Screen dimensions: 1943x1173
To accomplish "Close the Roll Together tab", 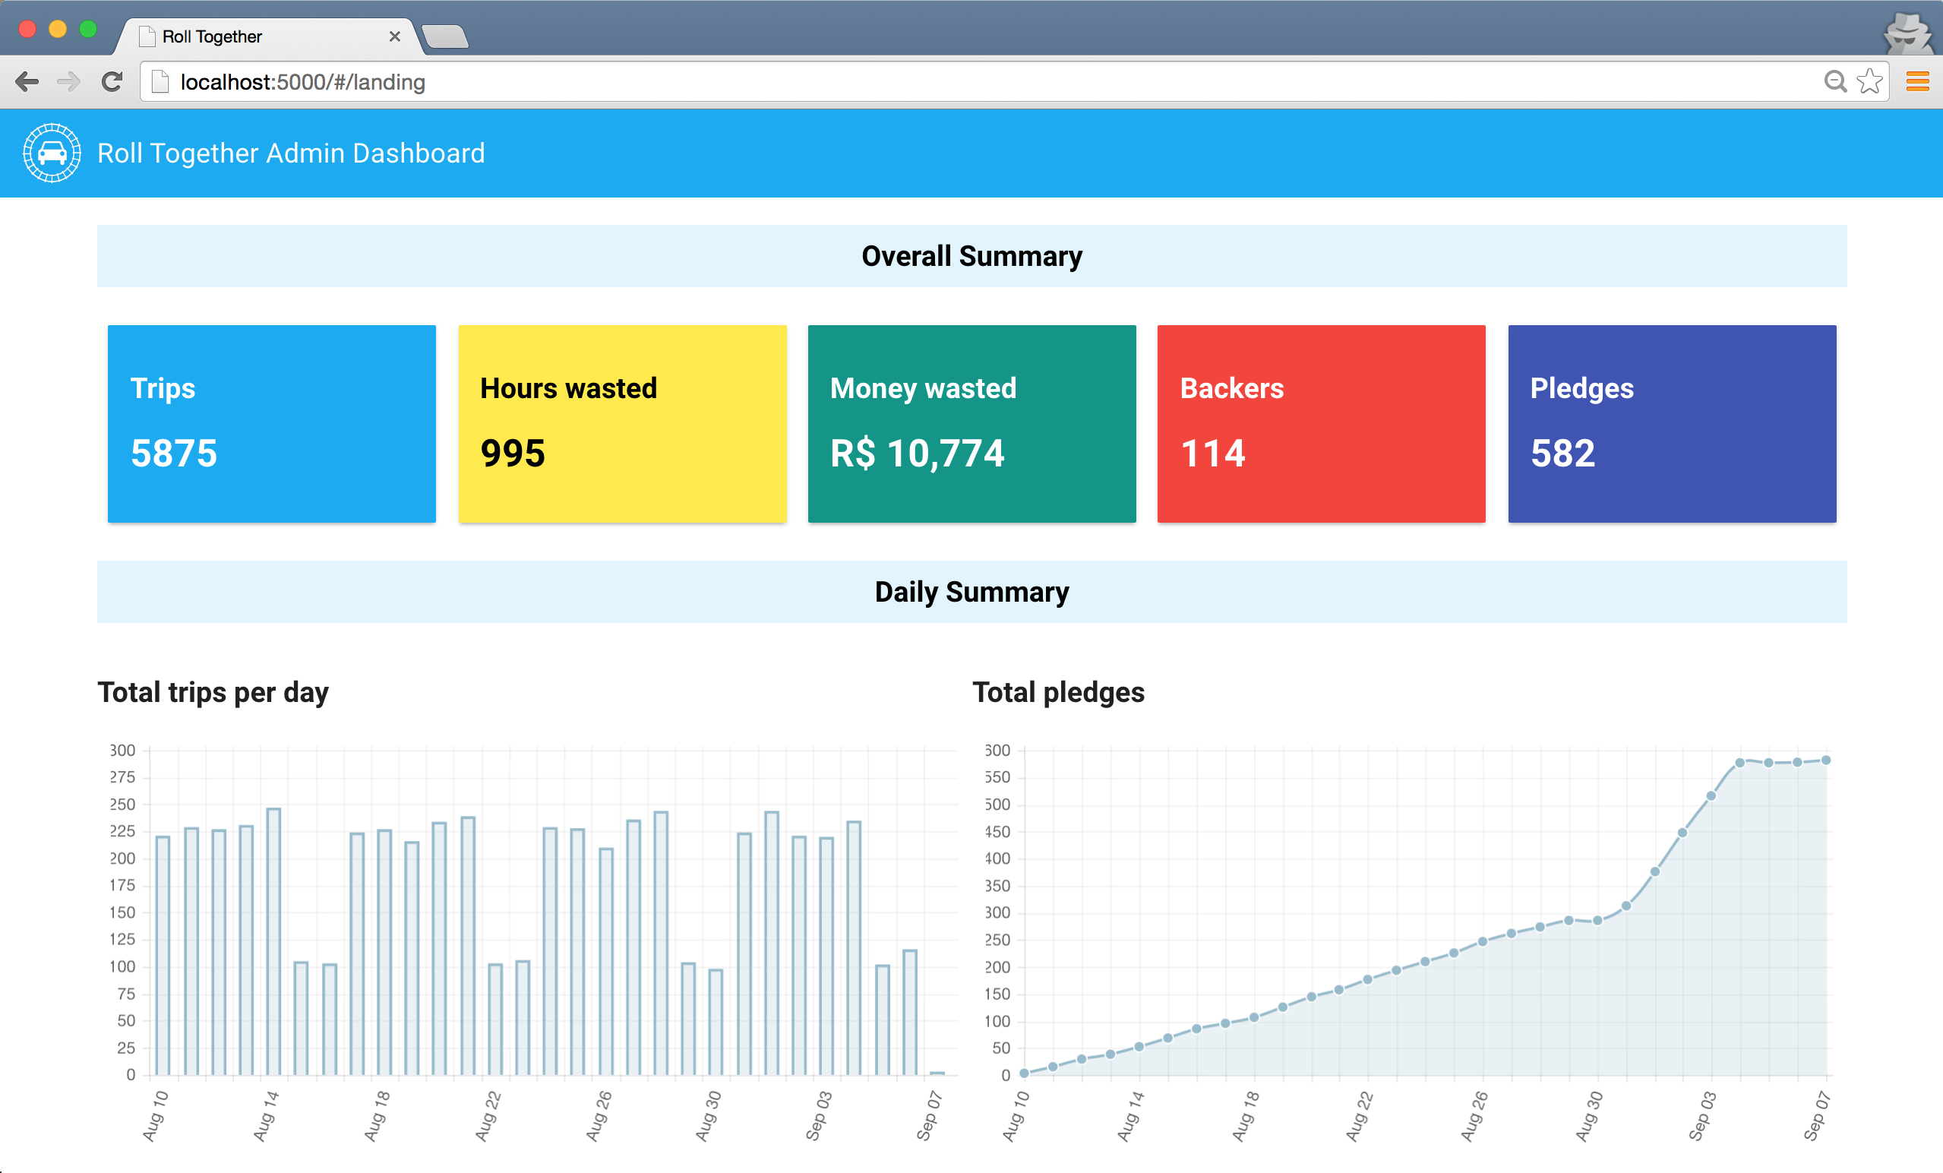I will point(394,36).
